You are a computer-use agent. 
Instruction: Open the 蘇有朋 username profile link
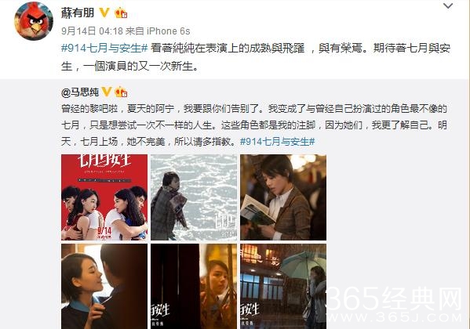point(78,13)
